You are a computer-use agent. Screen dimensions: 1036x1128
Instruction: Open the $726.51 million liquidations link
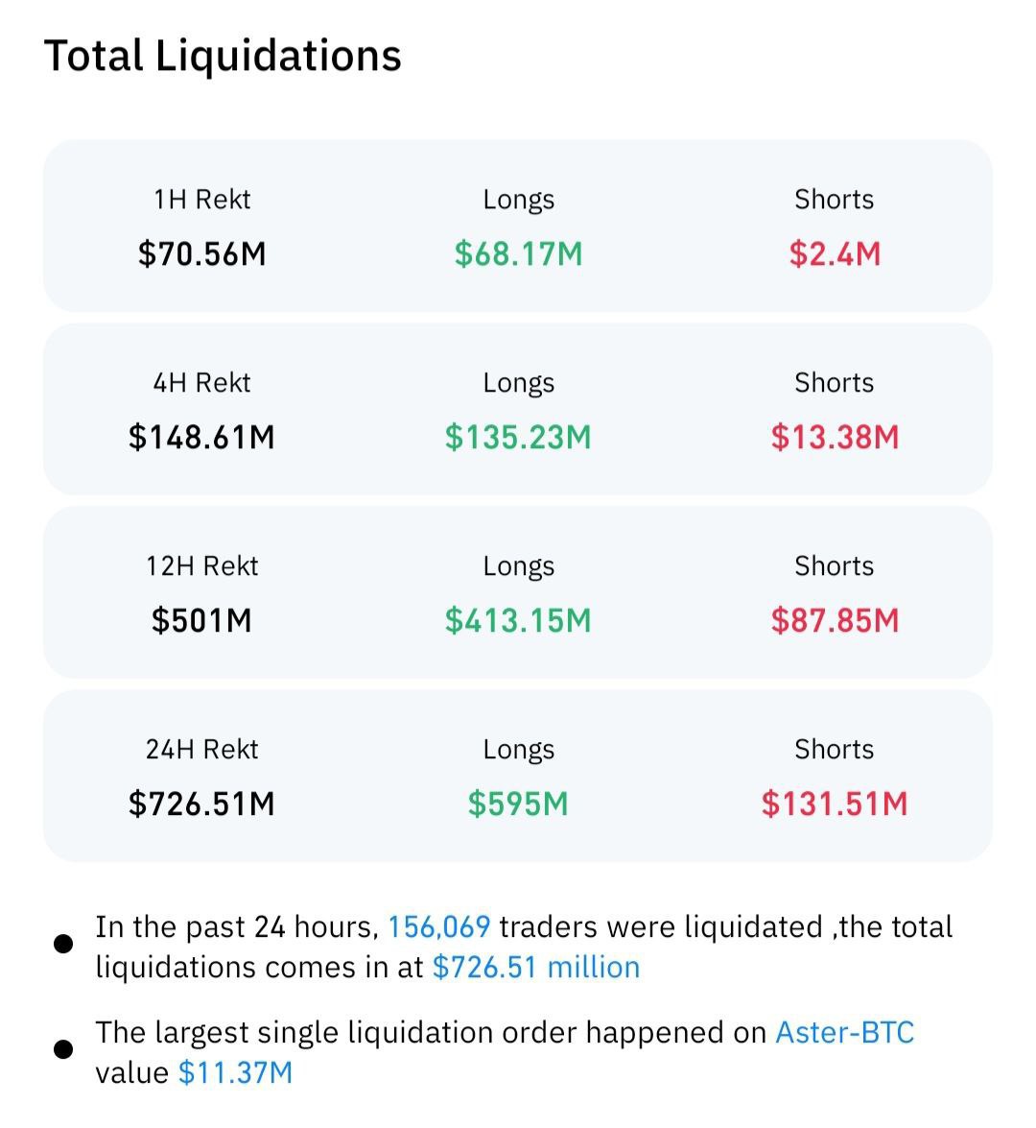[x=535, y=968]
